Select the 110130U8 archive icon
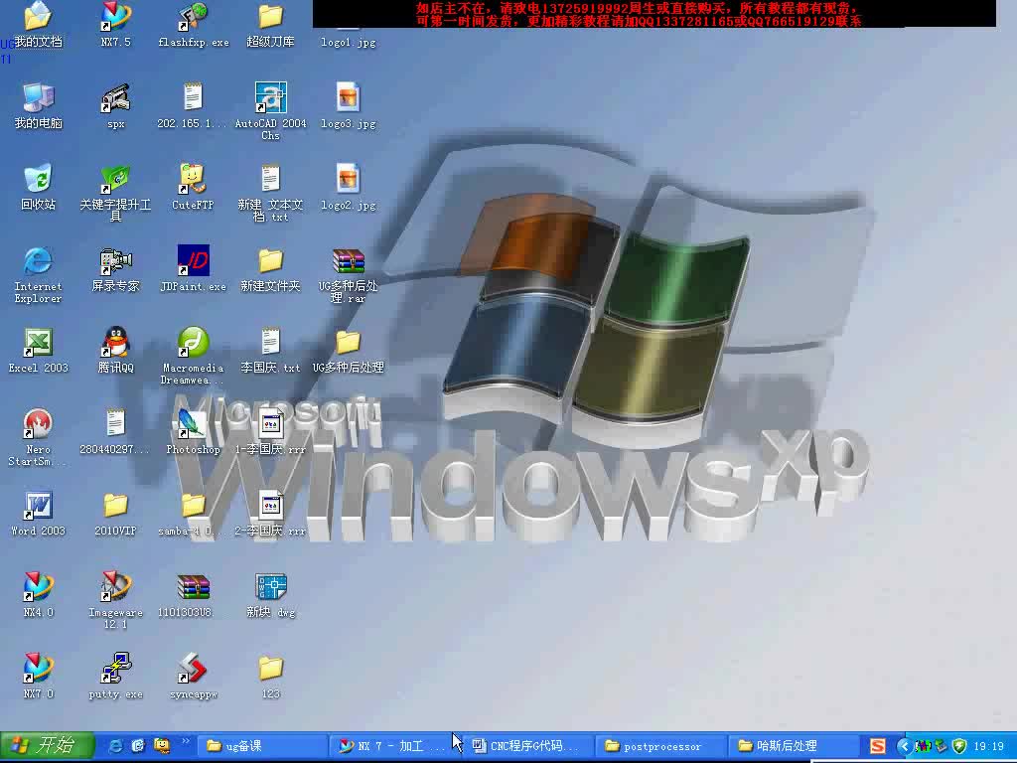This screenshot has height=763, width=1017. 193,586
